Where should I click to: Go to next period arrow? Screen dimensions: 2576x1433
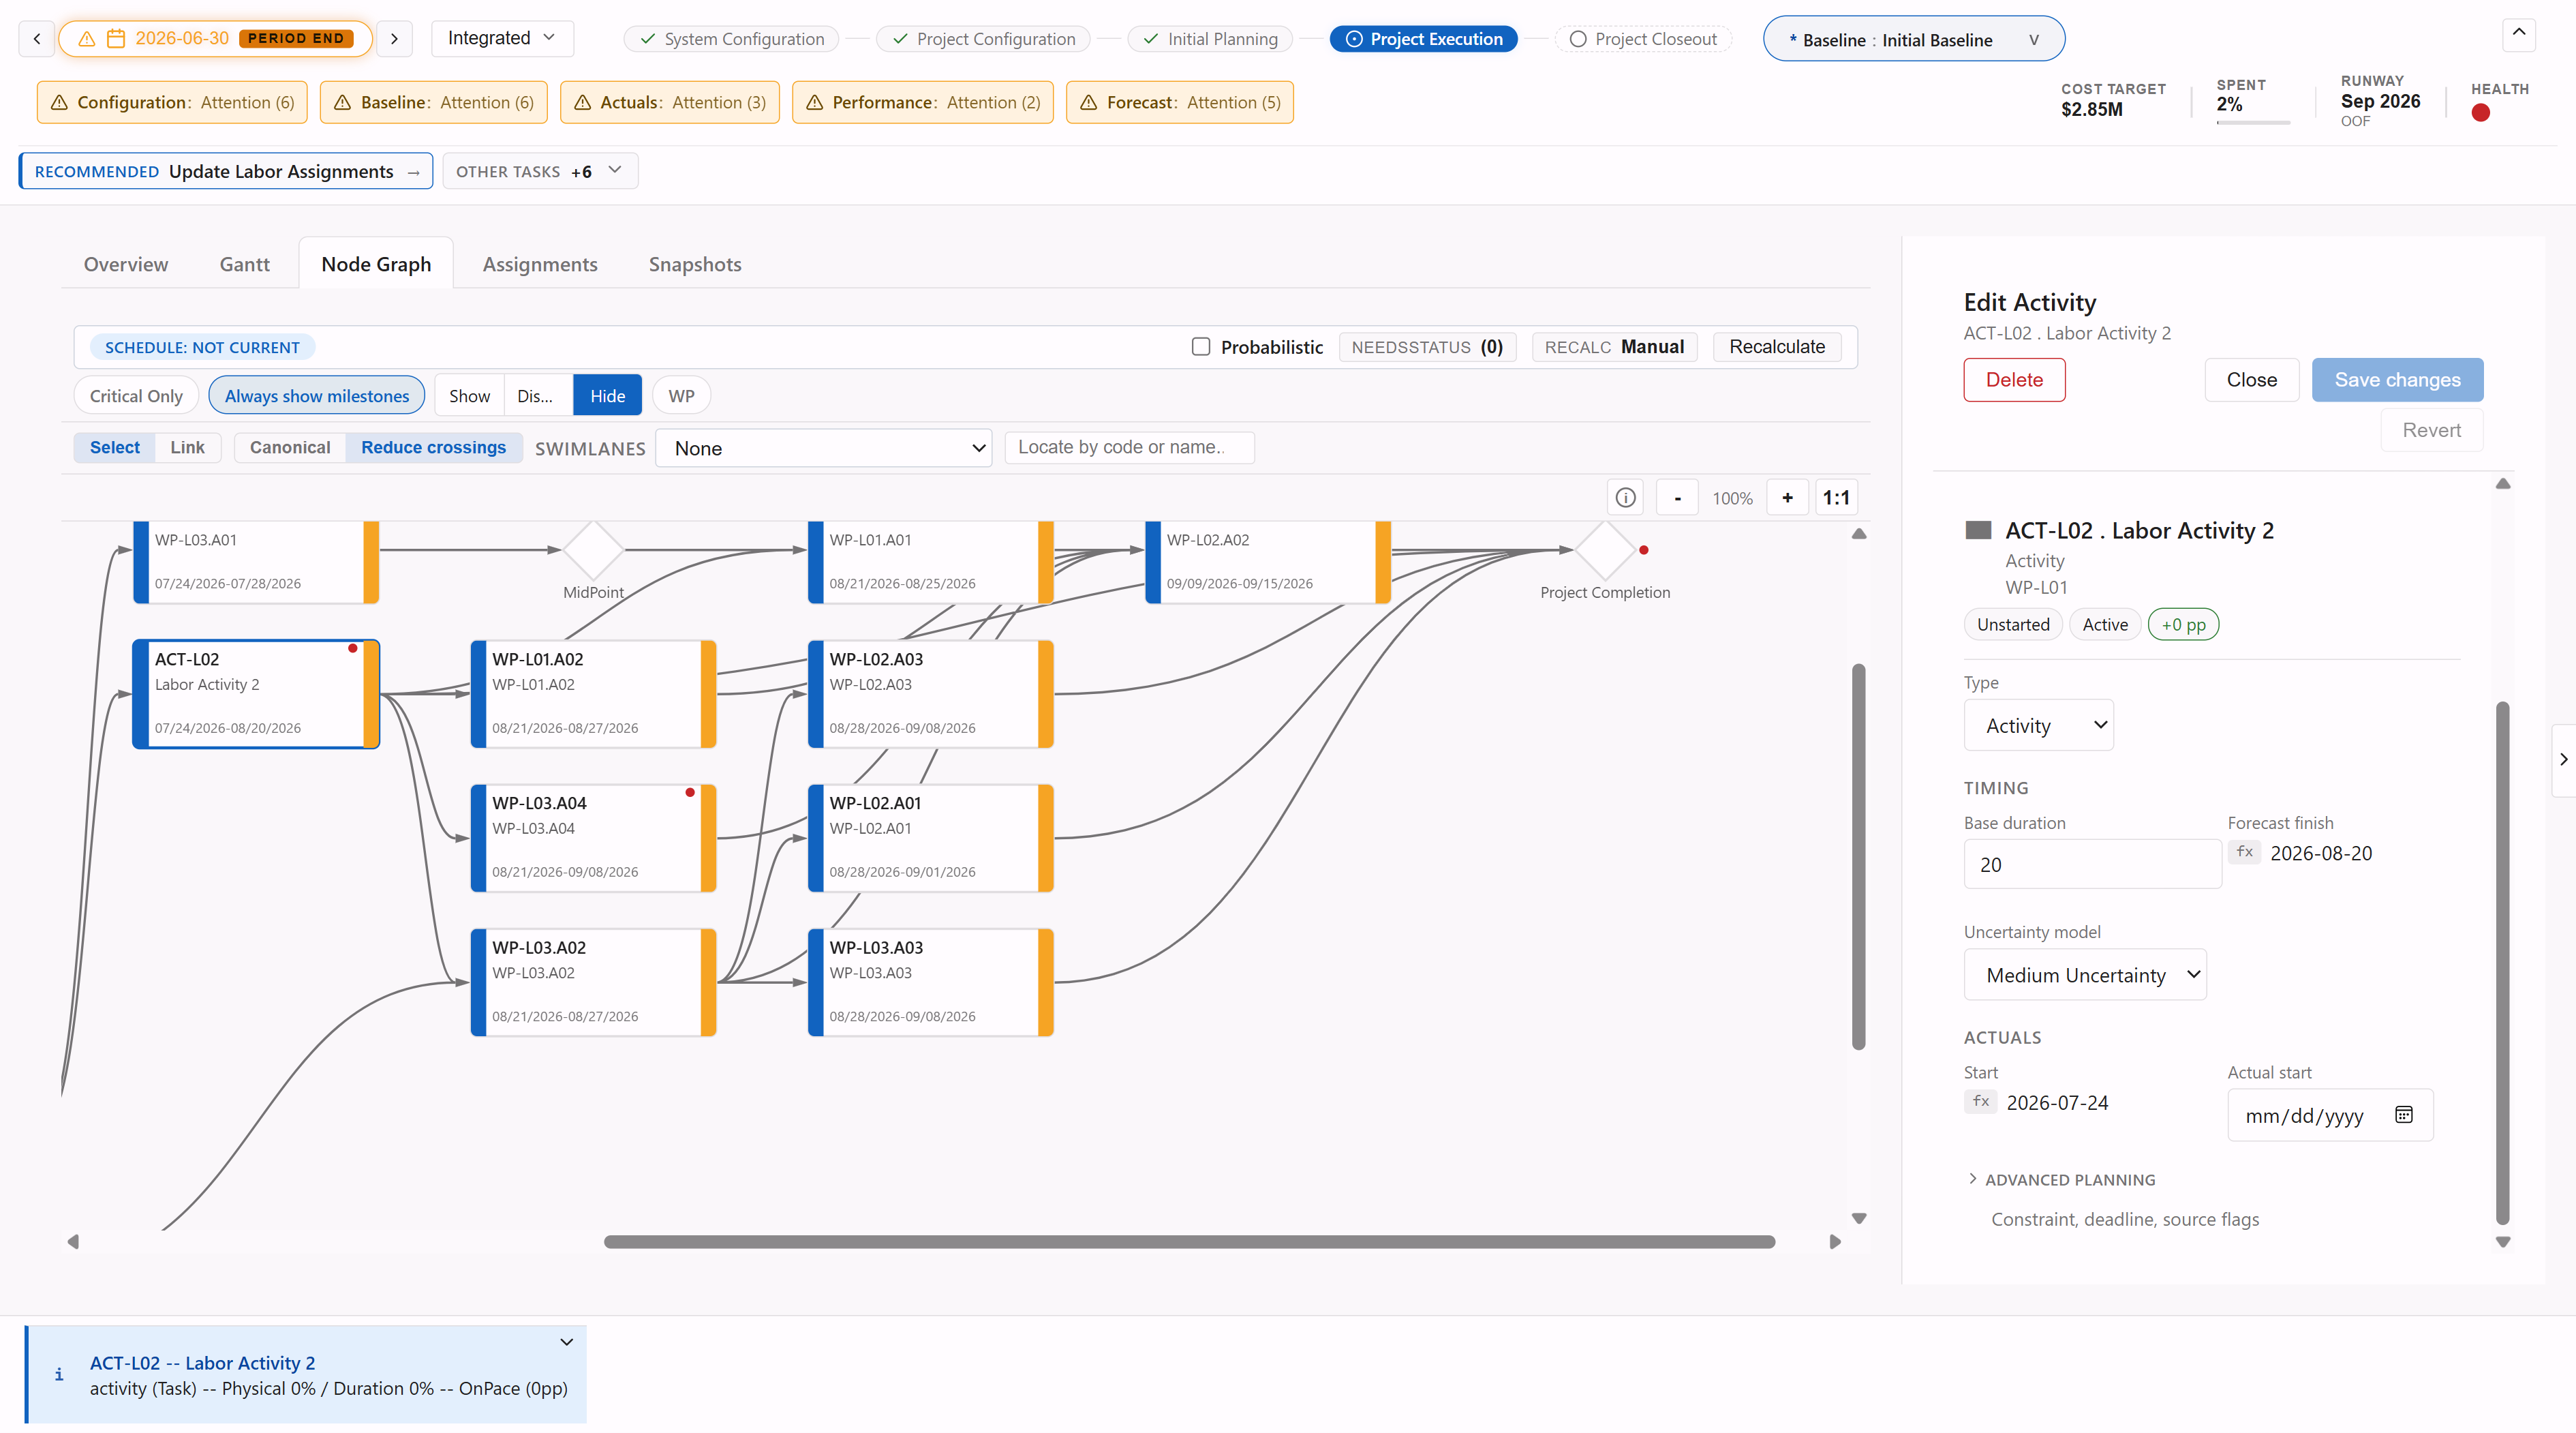point(394,38)
